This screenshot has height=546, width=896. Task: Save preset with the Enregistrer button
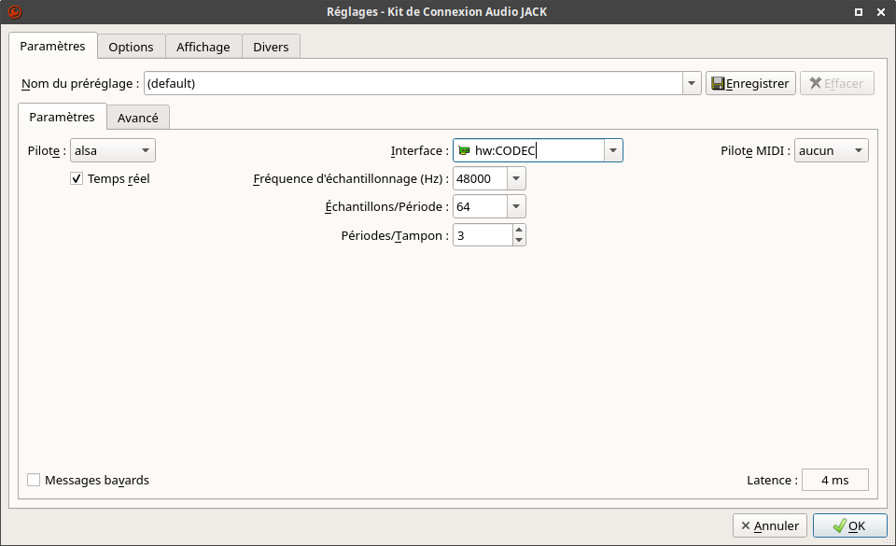[x=750, y=83]
